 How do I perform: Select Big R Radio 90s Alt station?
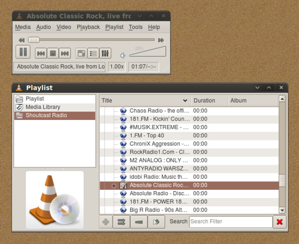(x=189, y=210)
